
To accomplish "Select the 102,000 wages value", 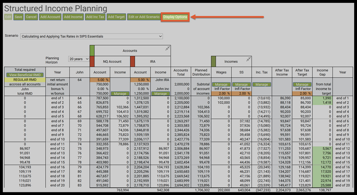I will click(x=223, y=103).
